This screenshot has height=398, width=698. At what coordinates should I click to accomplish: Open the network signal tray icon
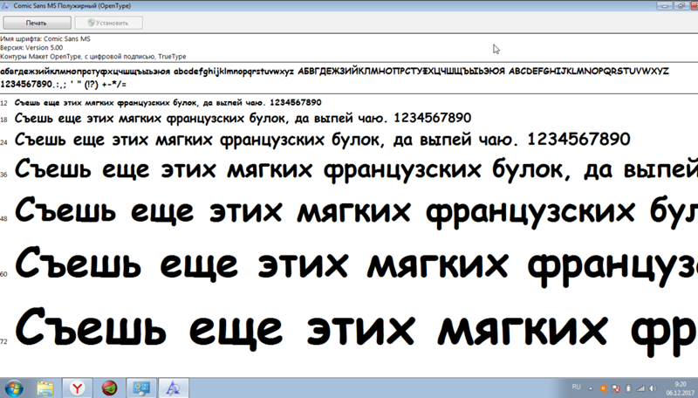click(x=640, y=388)
